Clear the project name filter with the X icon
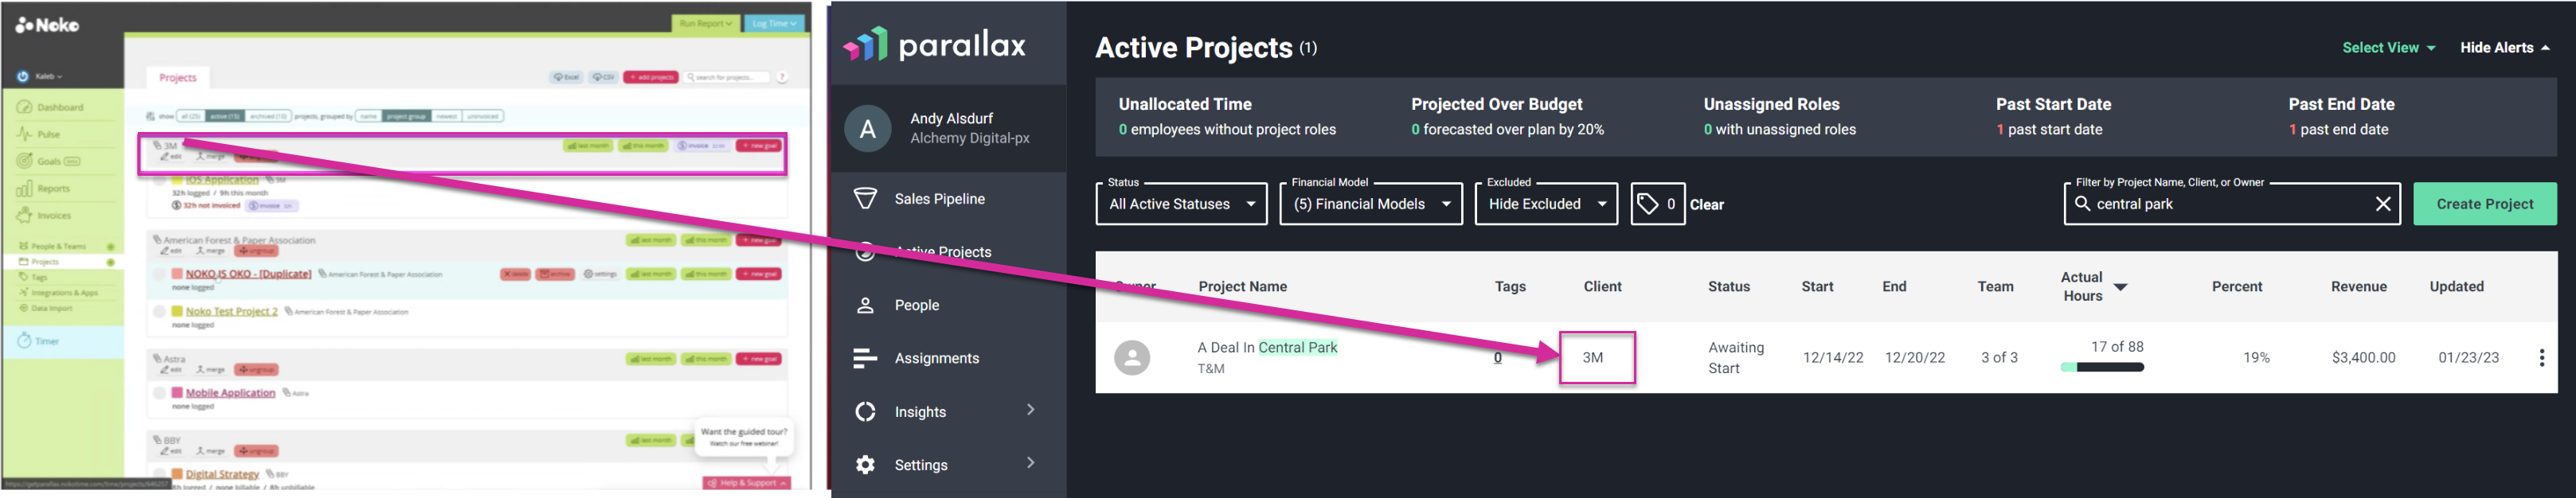The image size is (2576, 498). pos(2383,204)
